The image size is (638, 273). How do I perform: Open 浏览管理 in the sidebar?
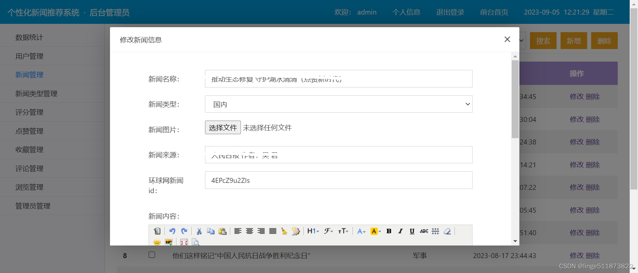point(29,187)
